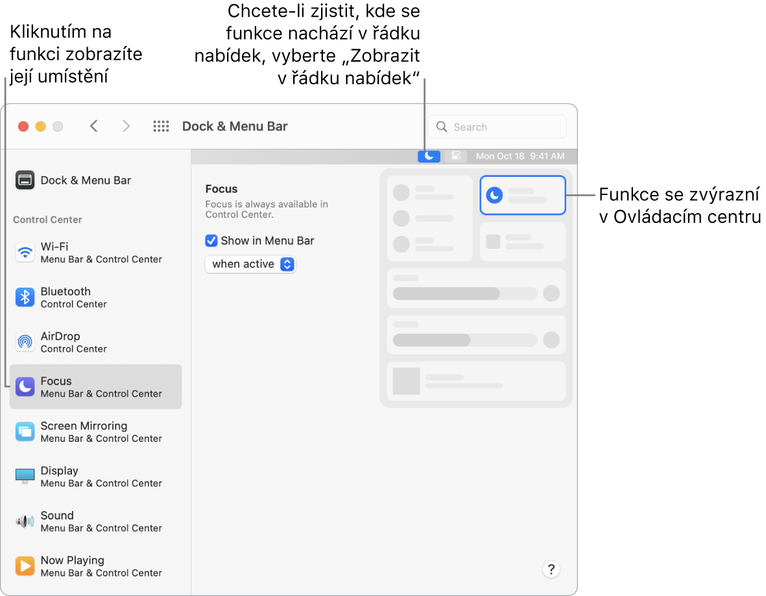Open the "when active" dropdown menu

(x=250, y=264)
